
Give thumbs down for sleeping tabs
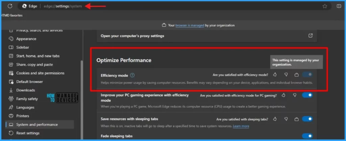[286, 119]
